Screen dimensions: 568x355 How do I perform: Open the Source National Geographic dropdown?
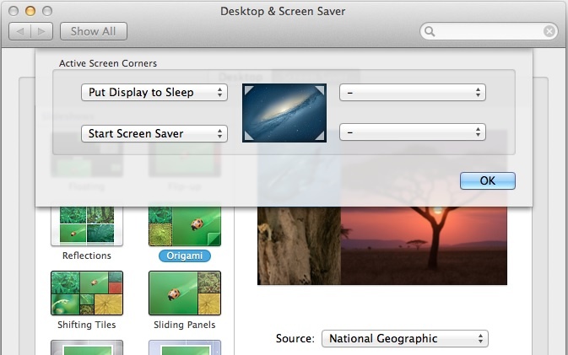[x=405, y=339]
